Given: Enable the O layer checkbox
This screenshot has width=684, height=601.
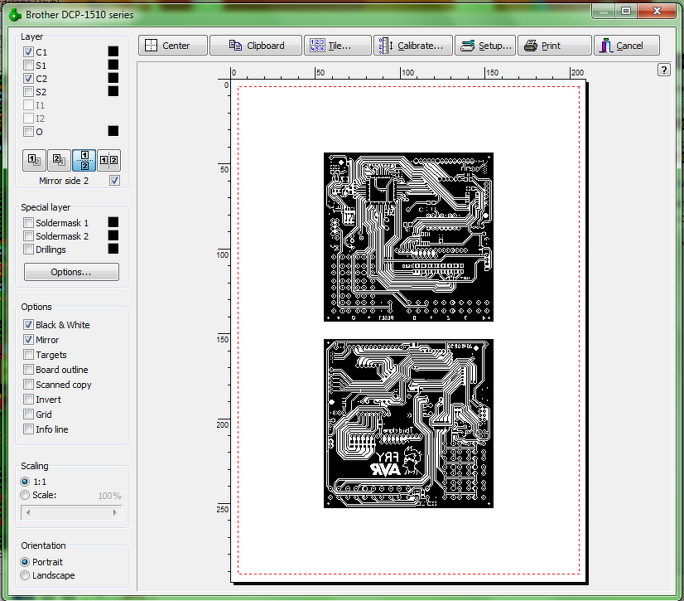Looking at the screenshot, I should [x=28, y=132].
